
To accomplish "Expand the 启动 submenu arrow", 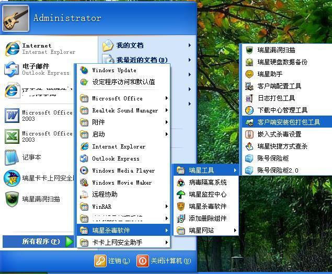I will [167, 134].
